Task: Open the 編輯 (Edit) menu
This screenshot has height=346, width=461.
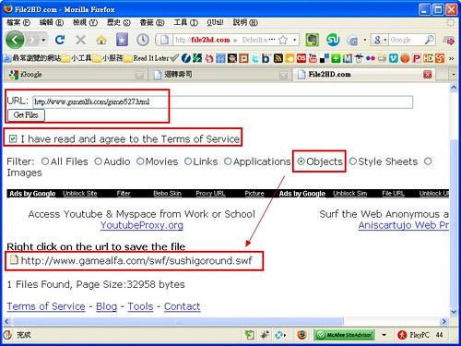Action: [x=52, y=22]
